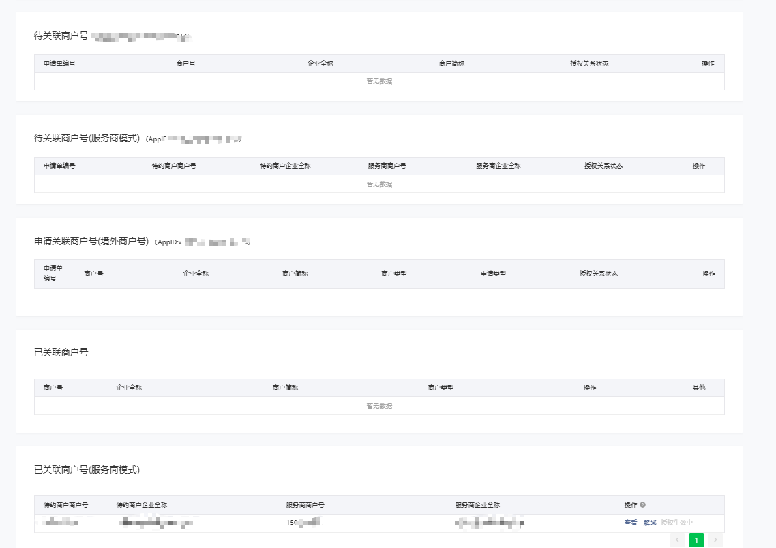Click 申请类型 header in 境外商户号 table
The width and height of the screenshot is (776, 548).
[x=494, y=274]
